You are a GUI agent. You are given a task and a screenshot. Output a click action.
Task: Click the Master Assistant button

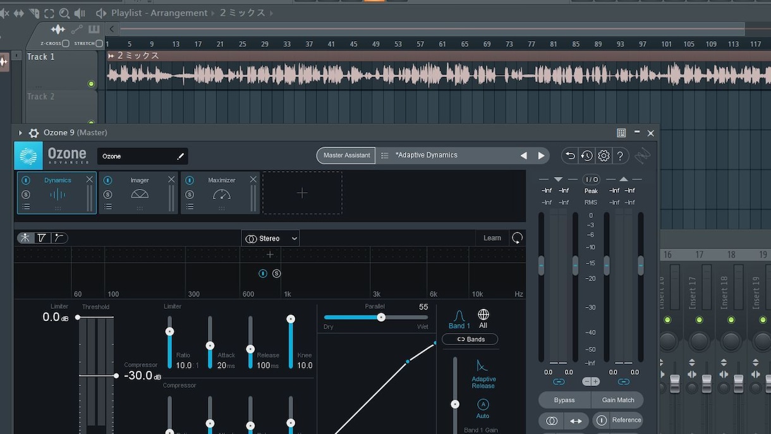tap(346, 155)
